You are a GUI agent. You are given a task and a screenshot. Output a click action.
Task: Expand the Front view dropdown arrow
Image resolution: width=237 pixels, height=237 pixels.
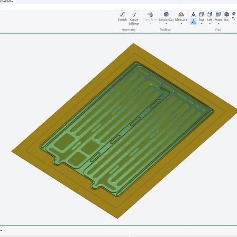(218, 24)
